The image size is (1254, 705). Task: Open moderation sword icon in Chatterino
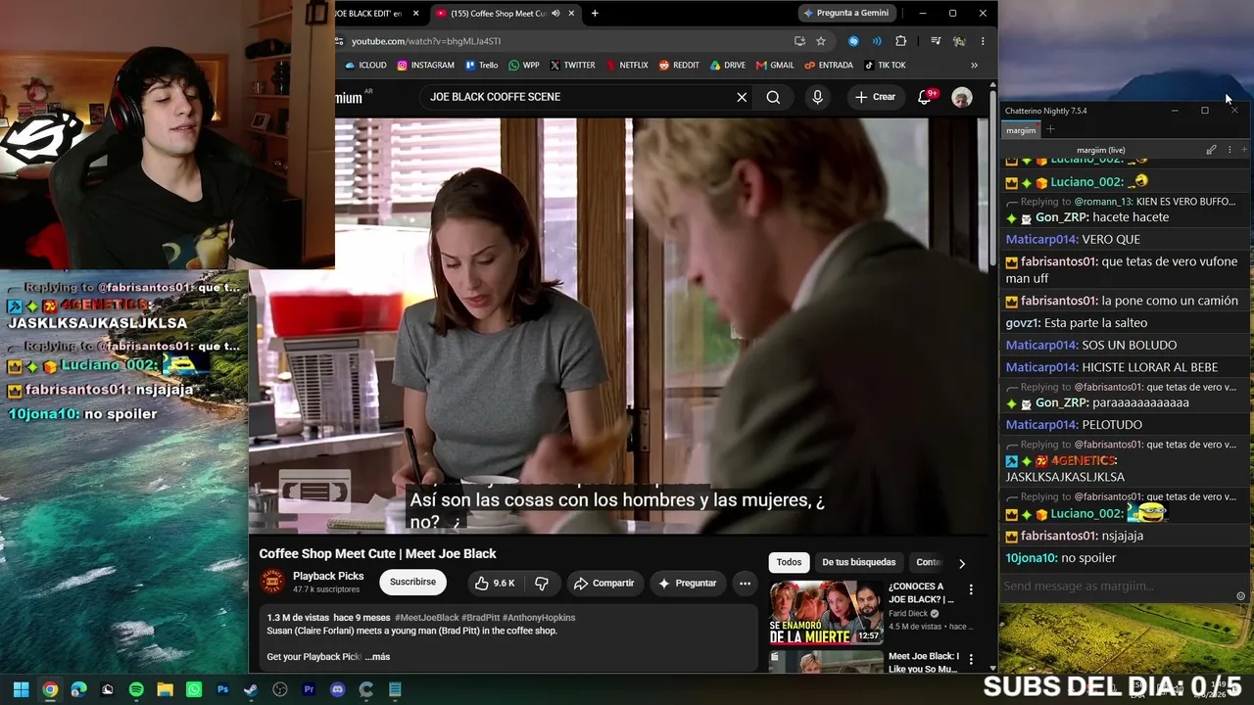click(1212, 150)
